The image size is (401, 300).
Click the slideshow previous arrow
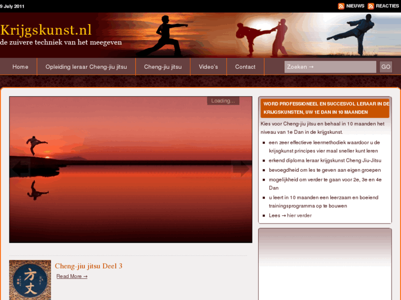click(x=20, y=168)
